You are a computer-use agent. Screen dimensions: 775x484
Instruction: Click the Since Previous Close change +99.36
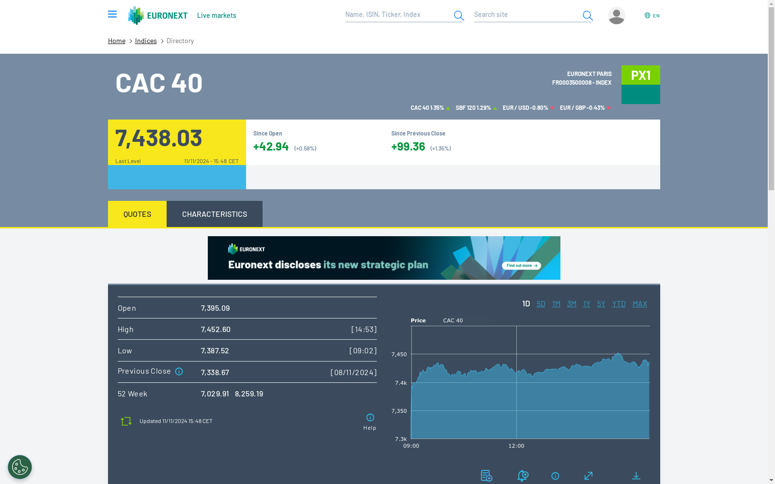click(408, 147)
